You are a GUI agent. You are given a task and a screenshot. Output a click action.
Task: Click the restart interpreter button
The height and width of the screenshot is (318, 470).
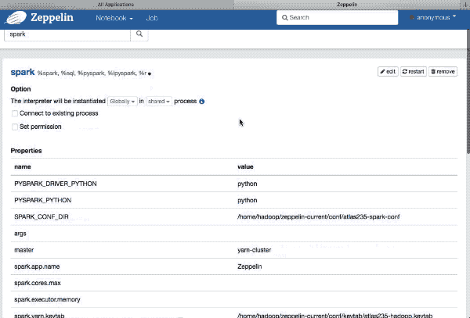(414, 72)
